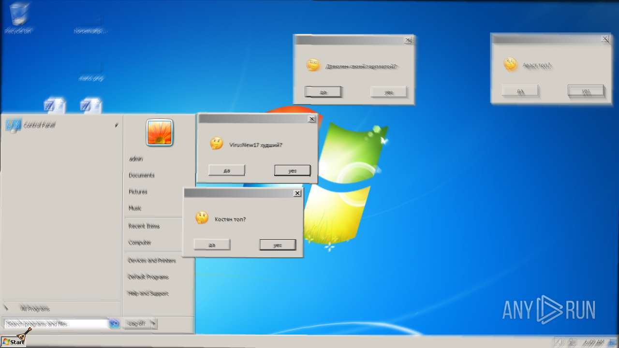Click да in Доволен своей зарплатой dialog
This screenshot has width=619, height=348.
tap(323, 92)
